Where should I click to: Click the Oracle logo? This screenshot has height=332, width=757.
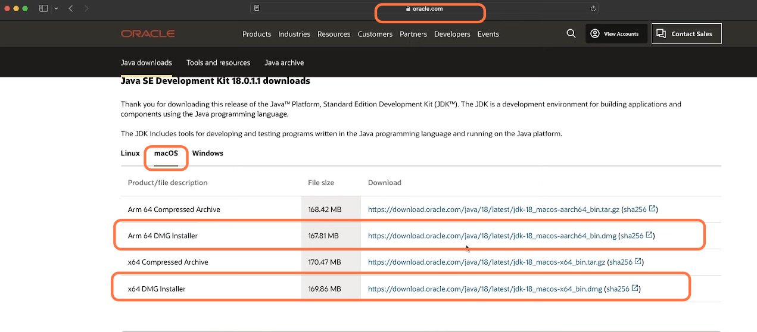click(x=148, y=34)
